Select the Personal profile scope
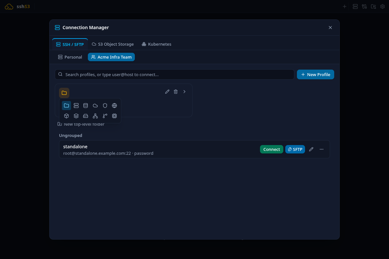389x259 pixels. click(x=70, y=57)
